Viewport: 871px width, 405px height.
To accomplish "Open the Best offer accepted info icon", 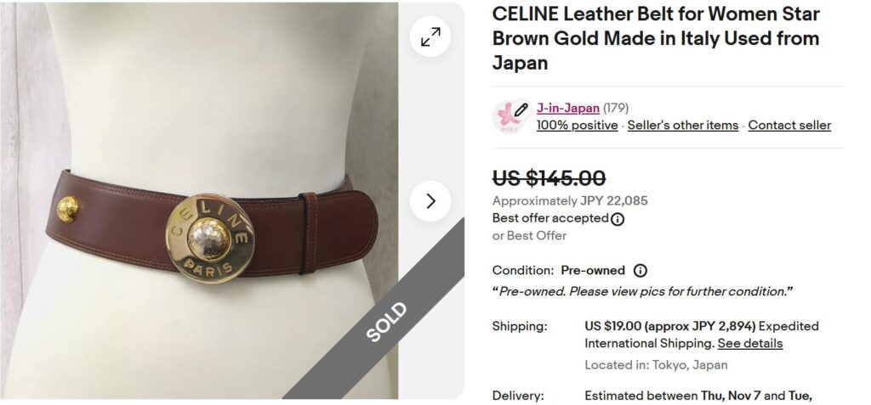I will point(618,219).
